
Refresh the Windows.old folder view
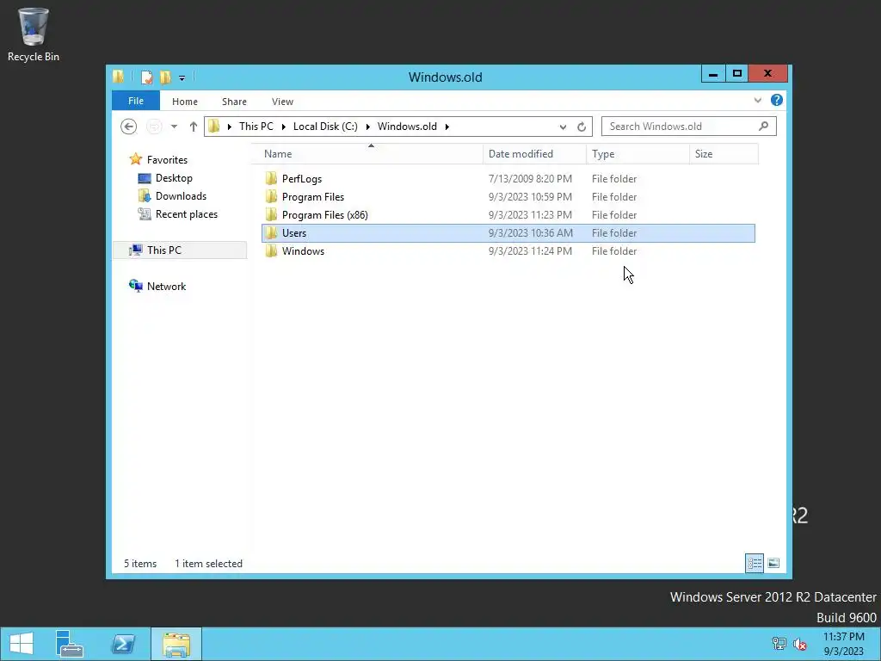(582, 127)
